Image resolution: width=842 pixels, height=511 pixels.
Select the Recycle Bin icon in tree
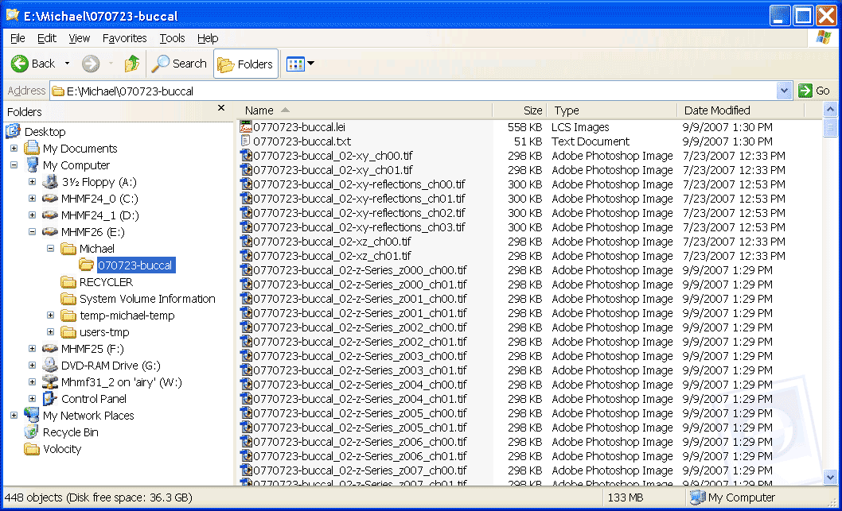31,432
